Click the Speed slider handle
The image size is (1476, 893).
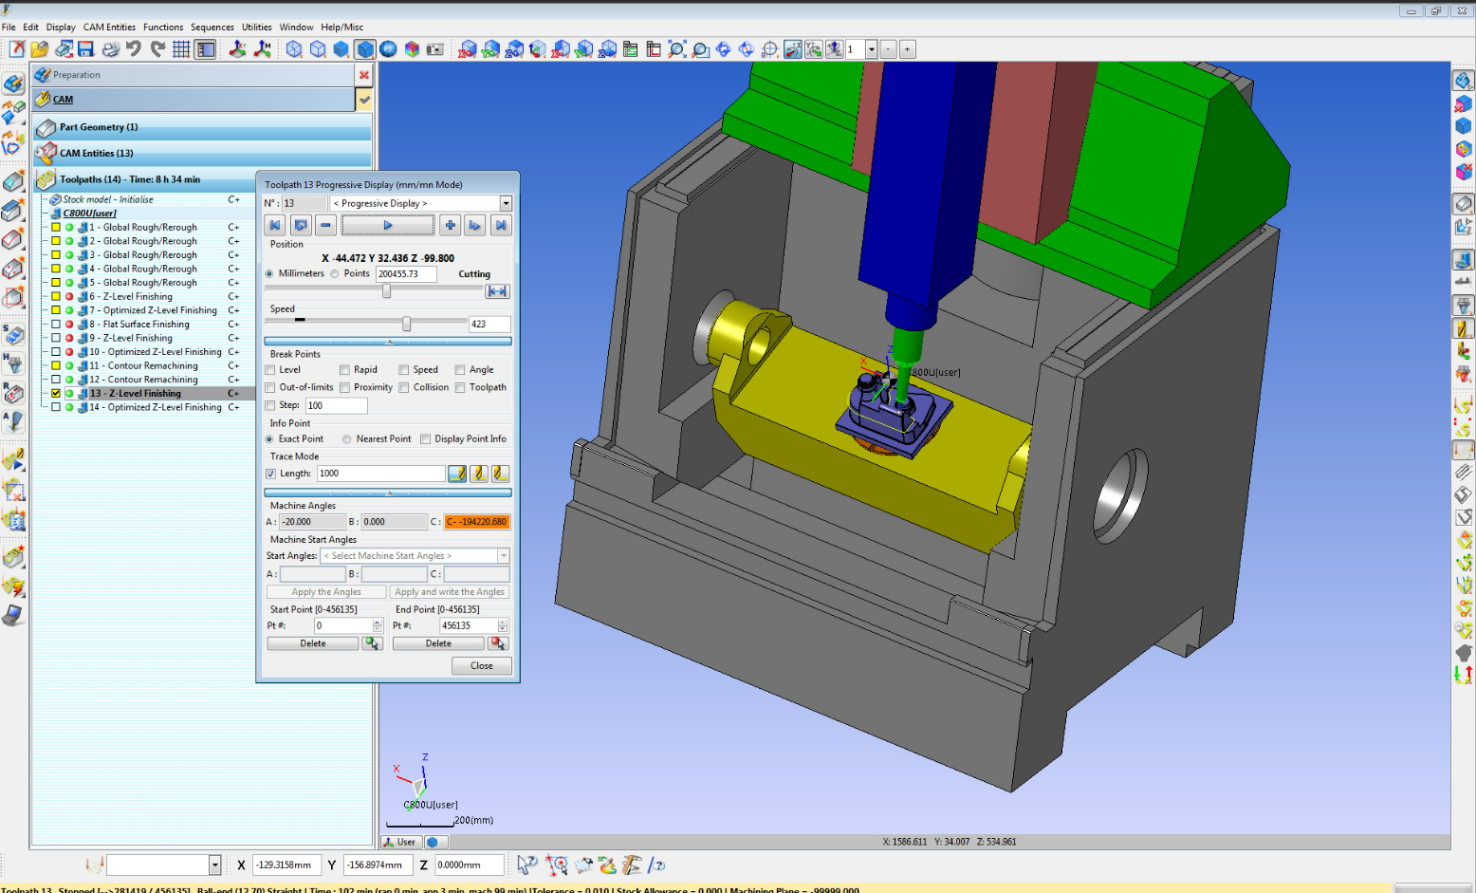[x=406, y=324]
